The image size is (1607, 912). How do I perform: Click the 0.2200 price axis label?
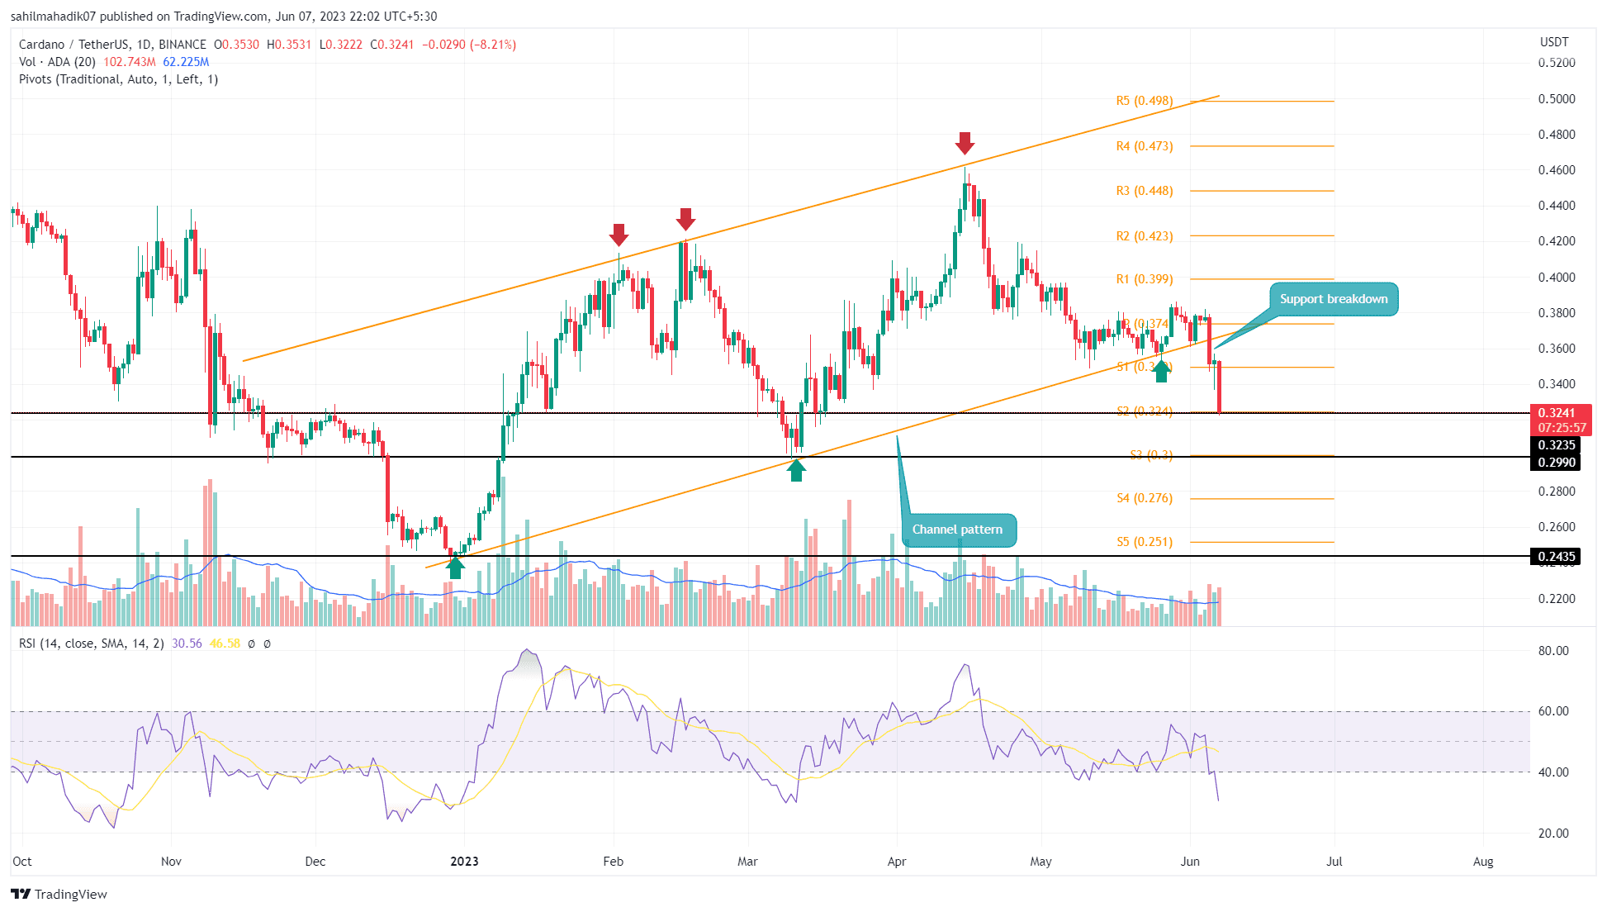pyautogui.click(x=1557, y=599)
